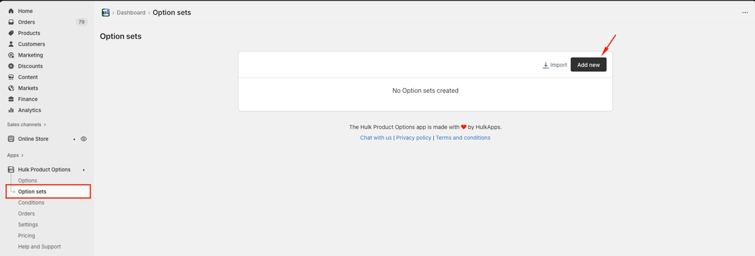This screenshot has height=256, width=755.
Task: Open the Finance bank icon
Action: click(11, 99)
